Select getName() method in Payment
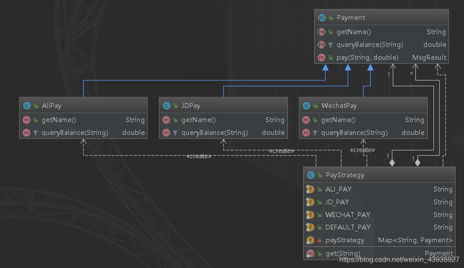The image size is (464, 268). click(x=354, y=32)
